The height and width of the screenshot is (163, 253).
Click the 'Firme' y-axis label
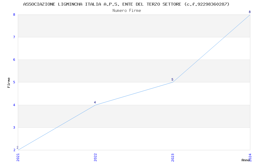click(x=9, y=83)
